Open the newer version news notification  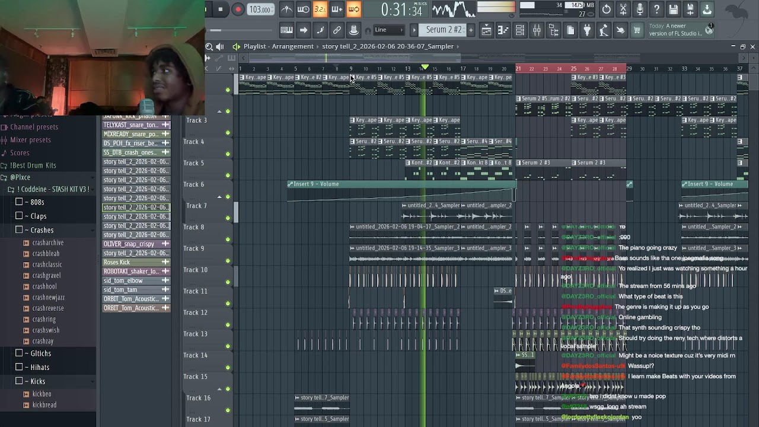(675, 30)
